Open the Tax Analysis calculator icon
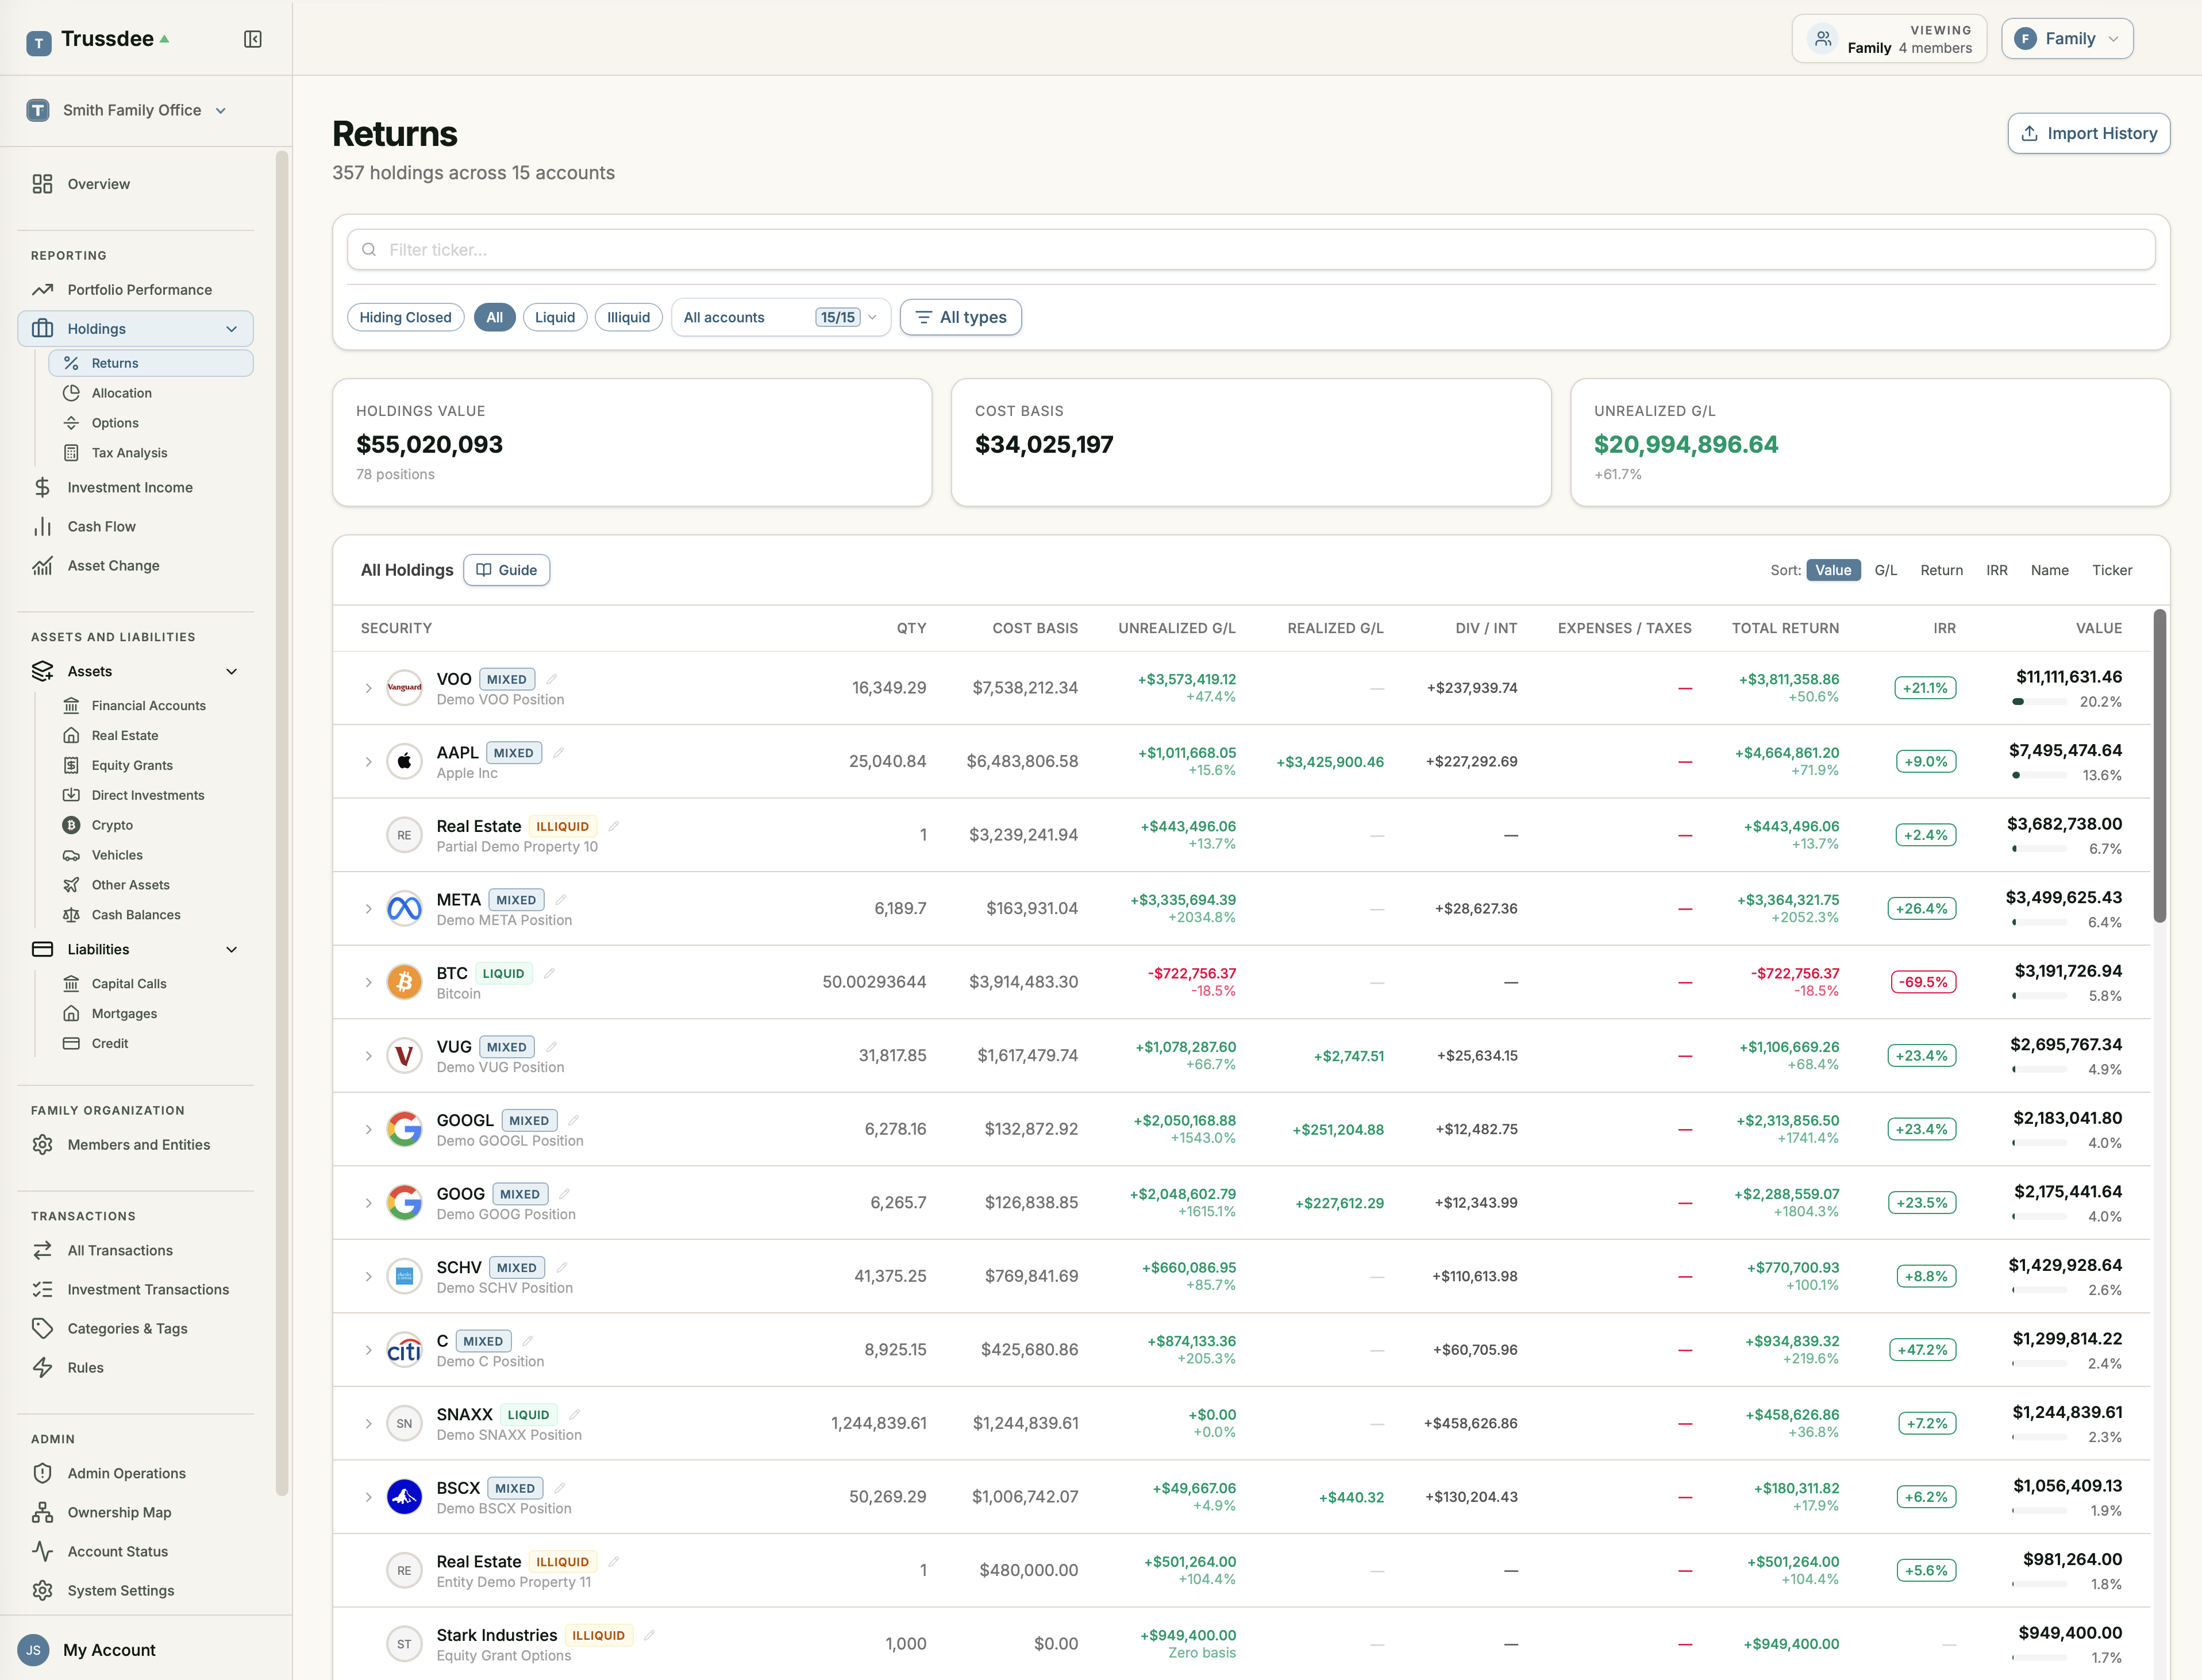 coord(71,453)
